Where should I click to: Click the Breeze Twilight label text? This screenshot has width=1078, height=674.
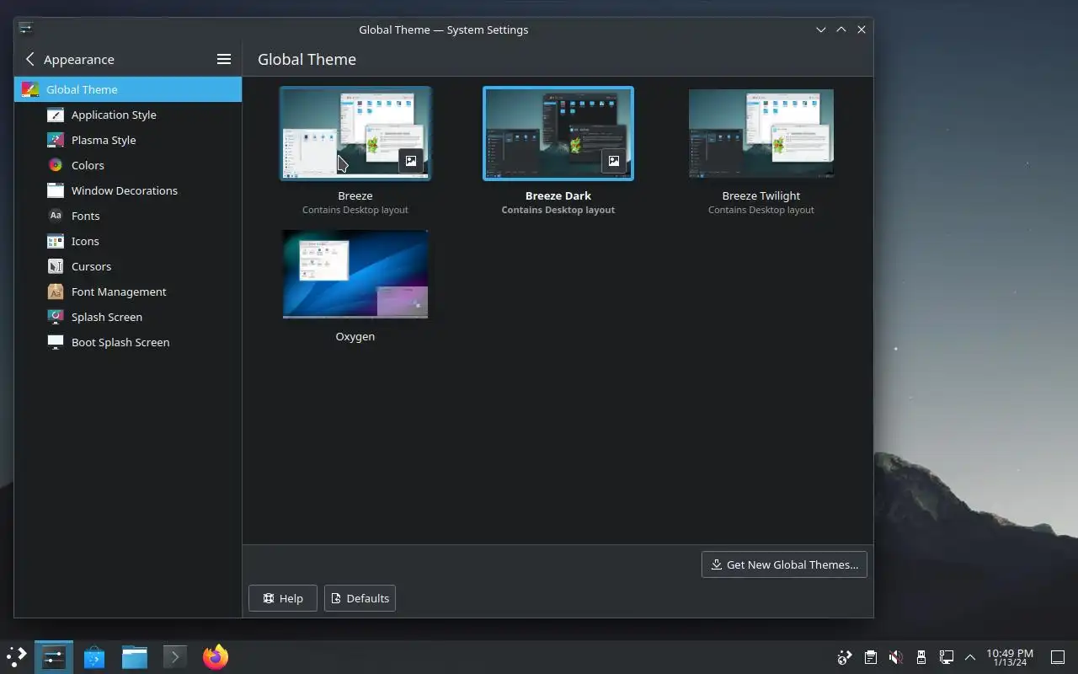pos(761,195)
